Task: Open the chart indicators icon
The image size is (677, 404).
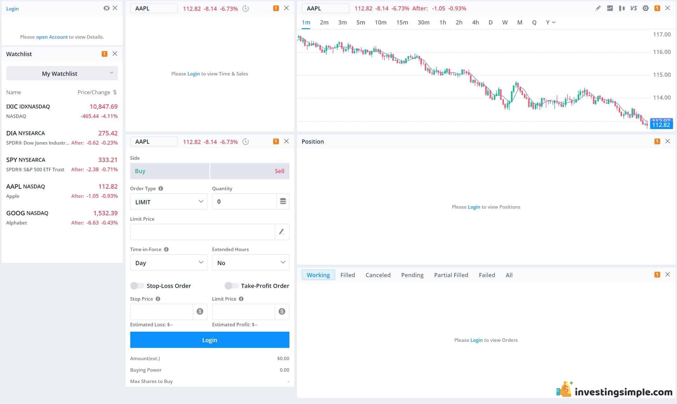Action: pyautogui.click(x=610, y=9)
